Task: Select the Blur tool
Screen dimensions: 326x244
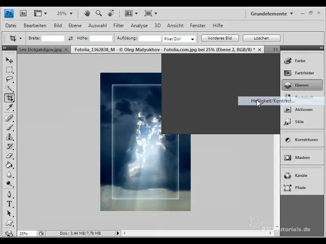Action: point(9,174)
